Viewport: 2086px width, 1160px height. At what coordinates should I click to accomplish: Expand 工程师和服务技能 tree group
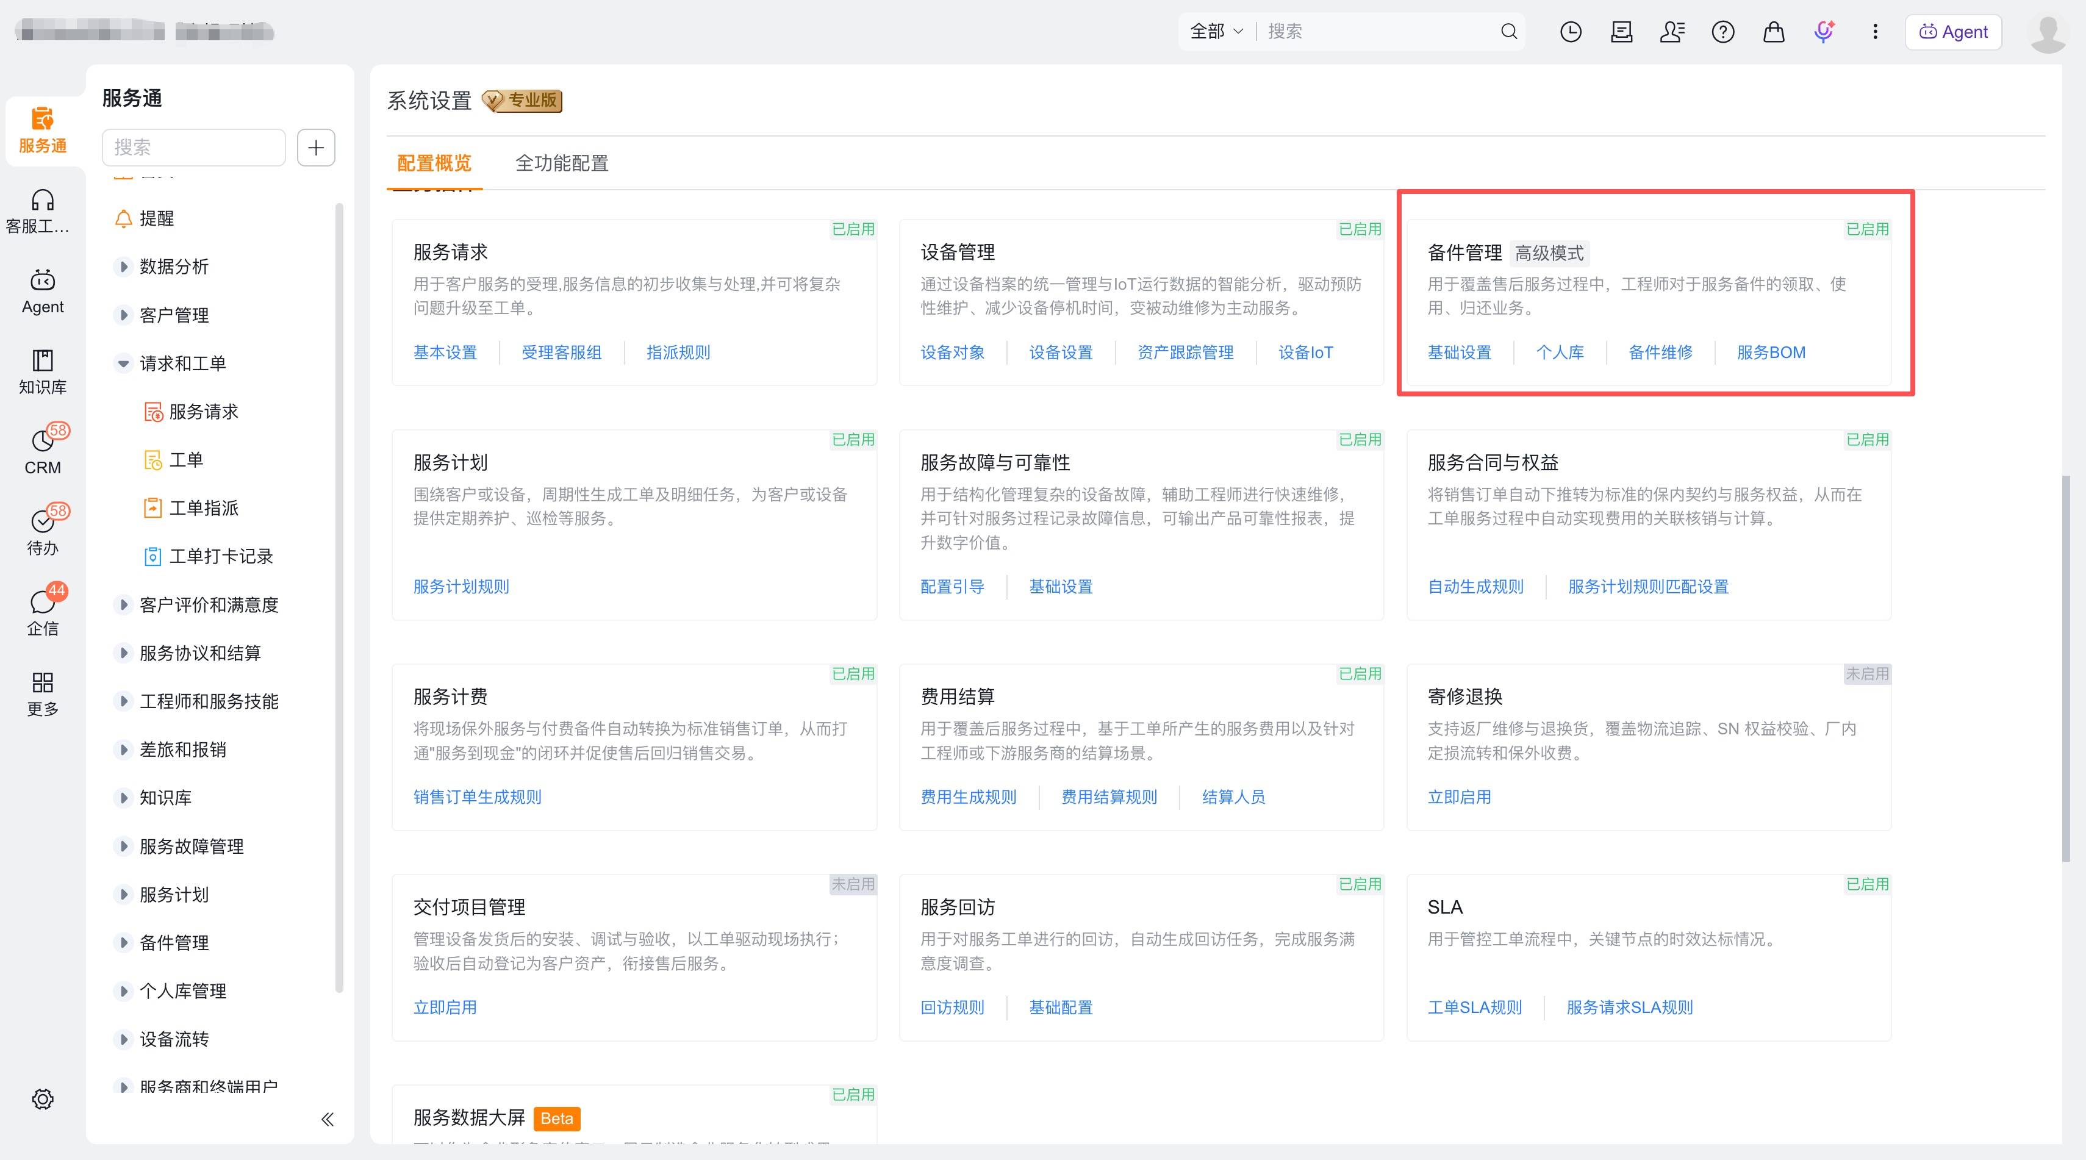pyautogui.click(x=123, y=701)
